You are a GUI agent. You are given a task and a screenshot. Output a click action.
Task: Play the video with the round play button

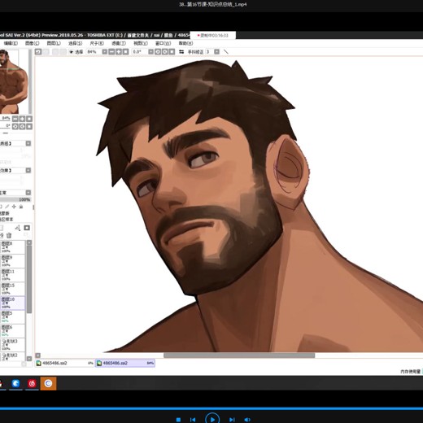tap(212, 419)
